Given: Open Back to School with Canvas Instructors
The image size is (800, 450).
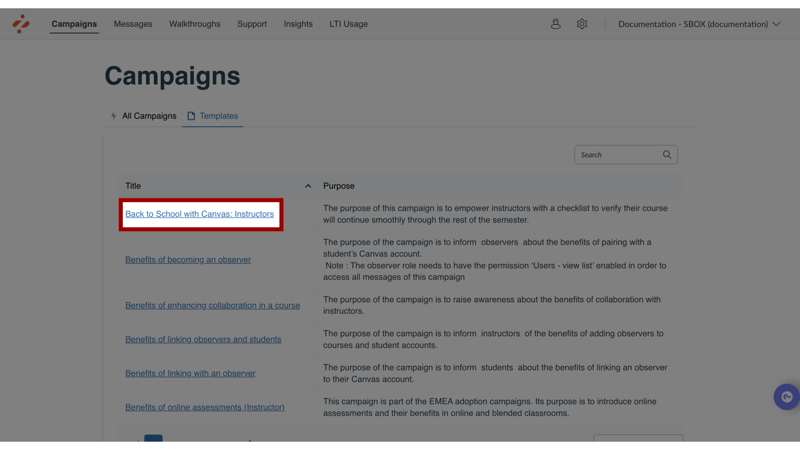Looking at the screenshot, I should tap(200, 214).
